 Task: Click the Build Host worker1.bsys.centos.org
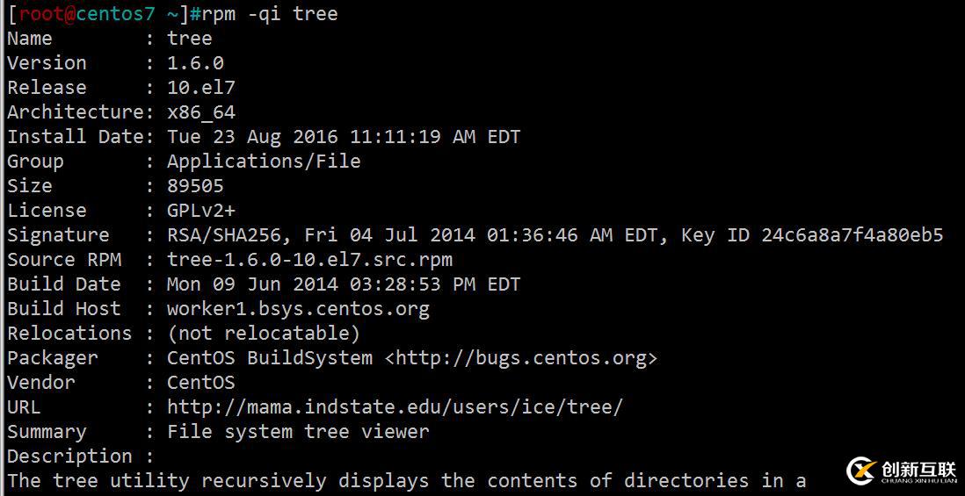(x=299, y=308)
